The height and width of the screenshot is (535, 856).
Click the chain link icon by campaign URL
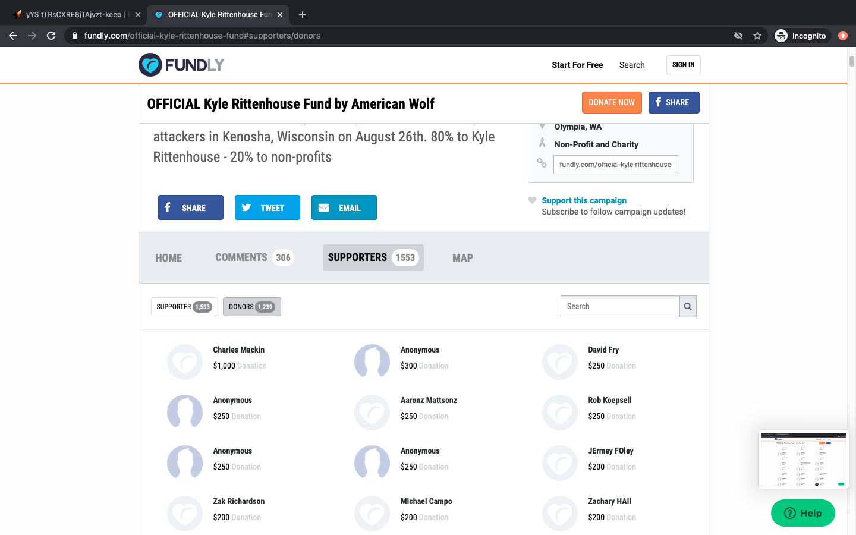click(542, 163)
